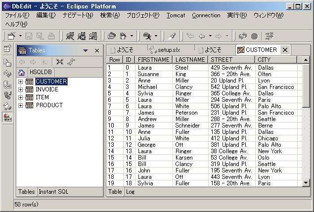The image size is (314, 212).
Task: Expand the PRODUCT table tree node
Action: pyautogui.click(x=20, y=105)
